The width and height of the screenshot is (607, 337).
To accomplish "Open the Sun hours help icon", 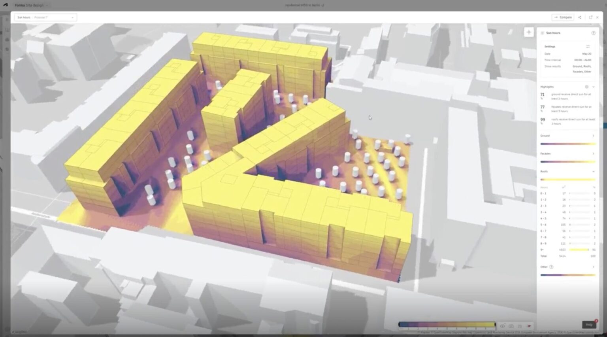I will 594,33.
